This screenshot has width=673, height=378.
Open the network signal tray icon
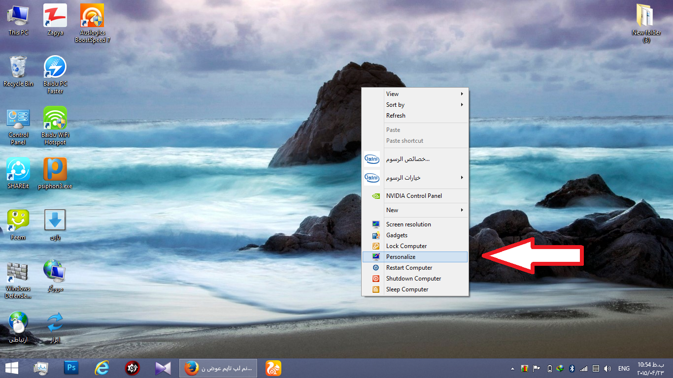pyautogui.click(x=584, y=368)
